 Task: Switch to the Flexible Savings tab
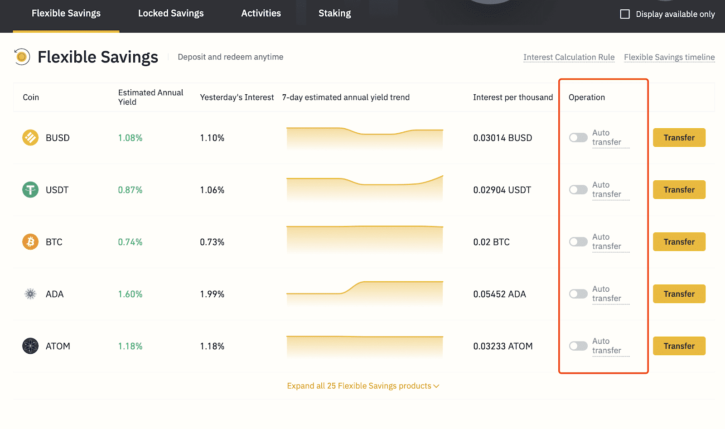[66, 14]
